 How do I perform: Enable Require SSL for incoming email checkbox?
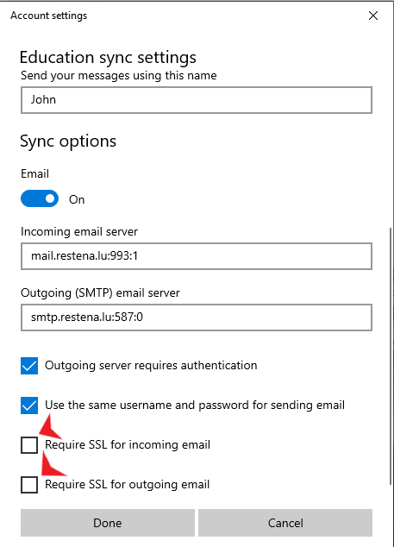click(x=29, y=445)
